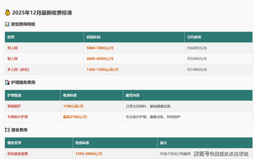
Task: Click the 房型 column header
Action: pos(11,37)
